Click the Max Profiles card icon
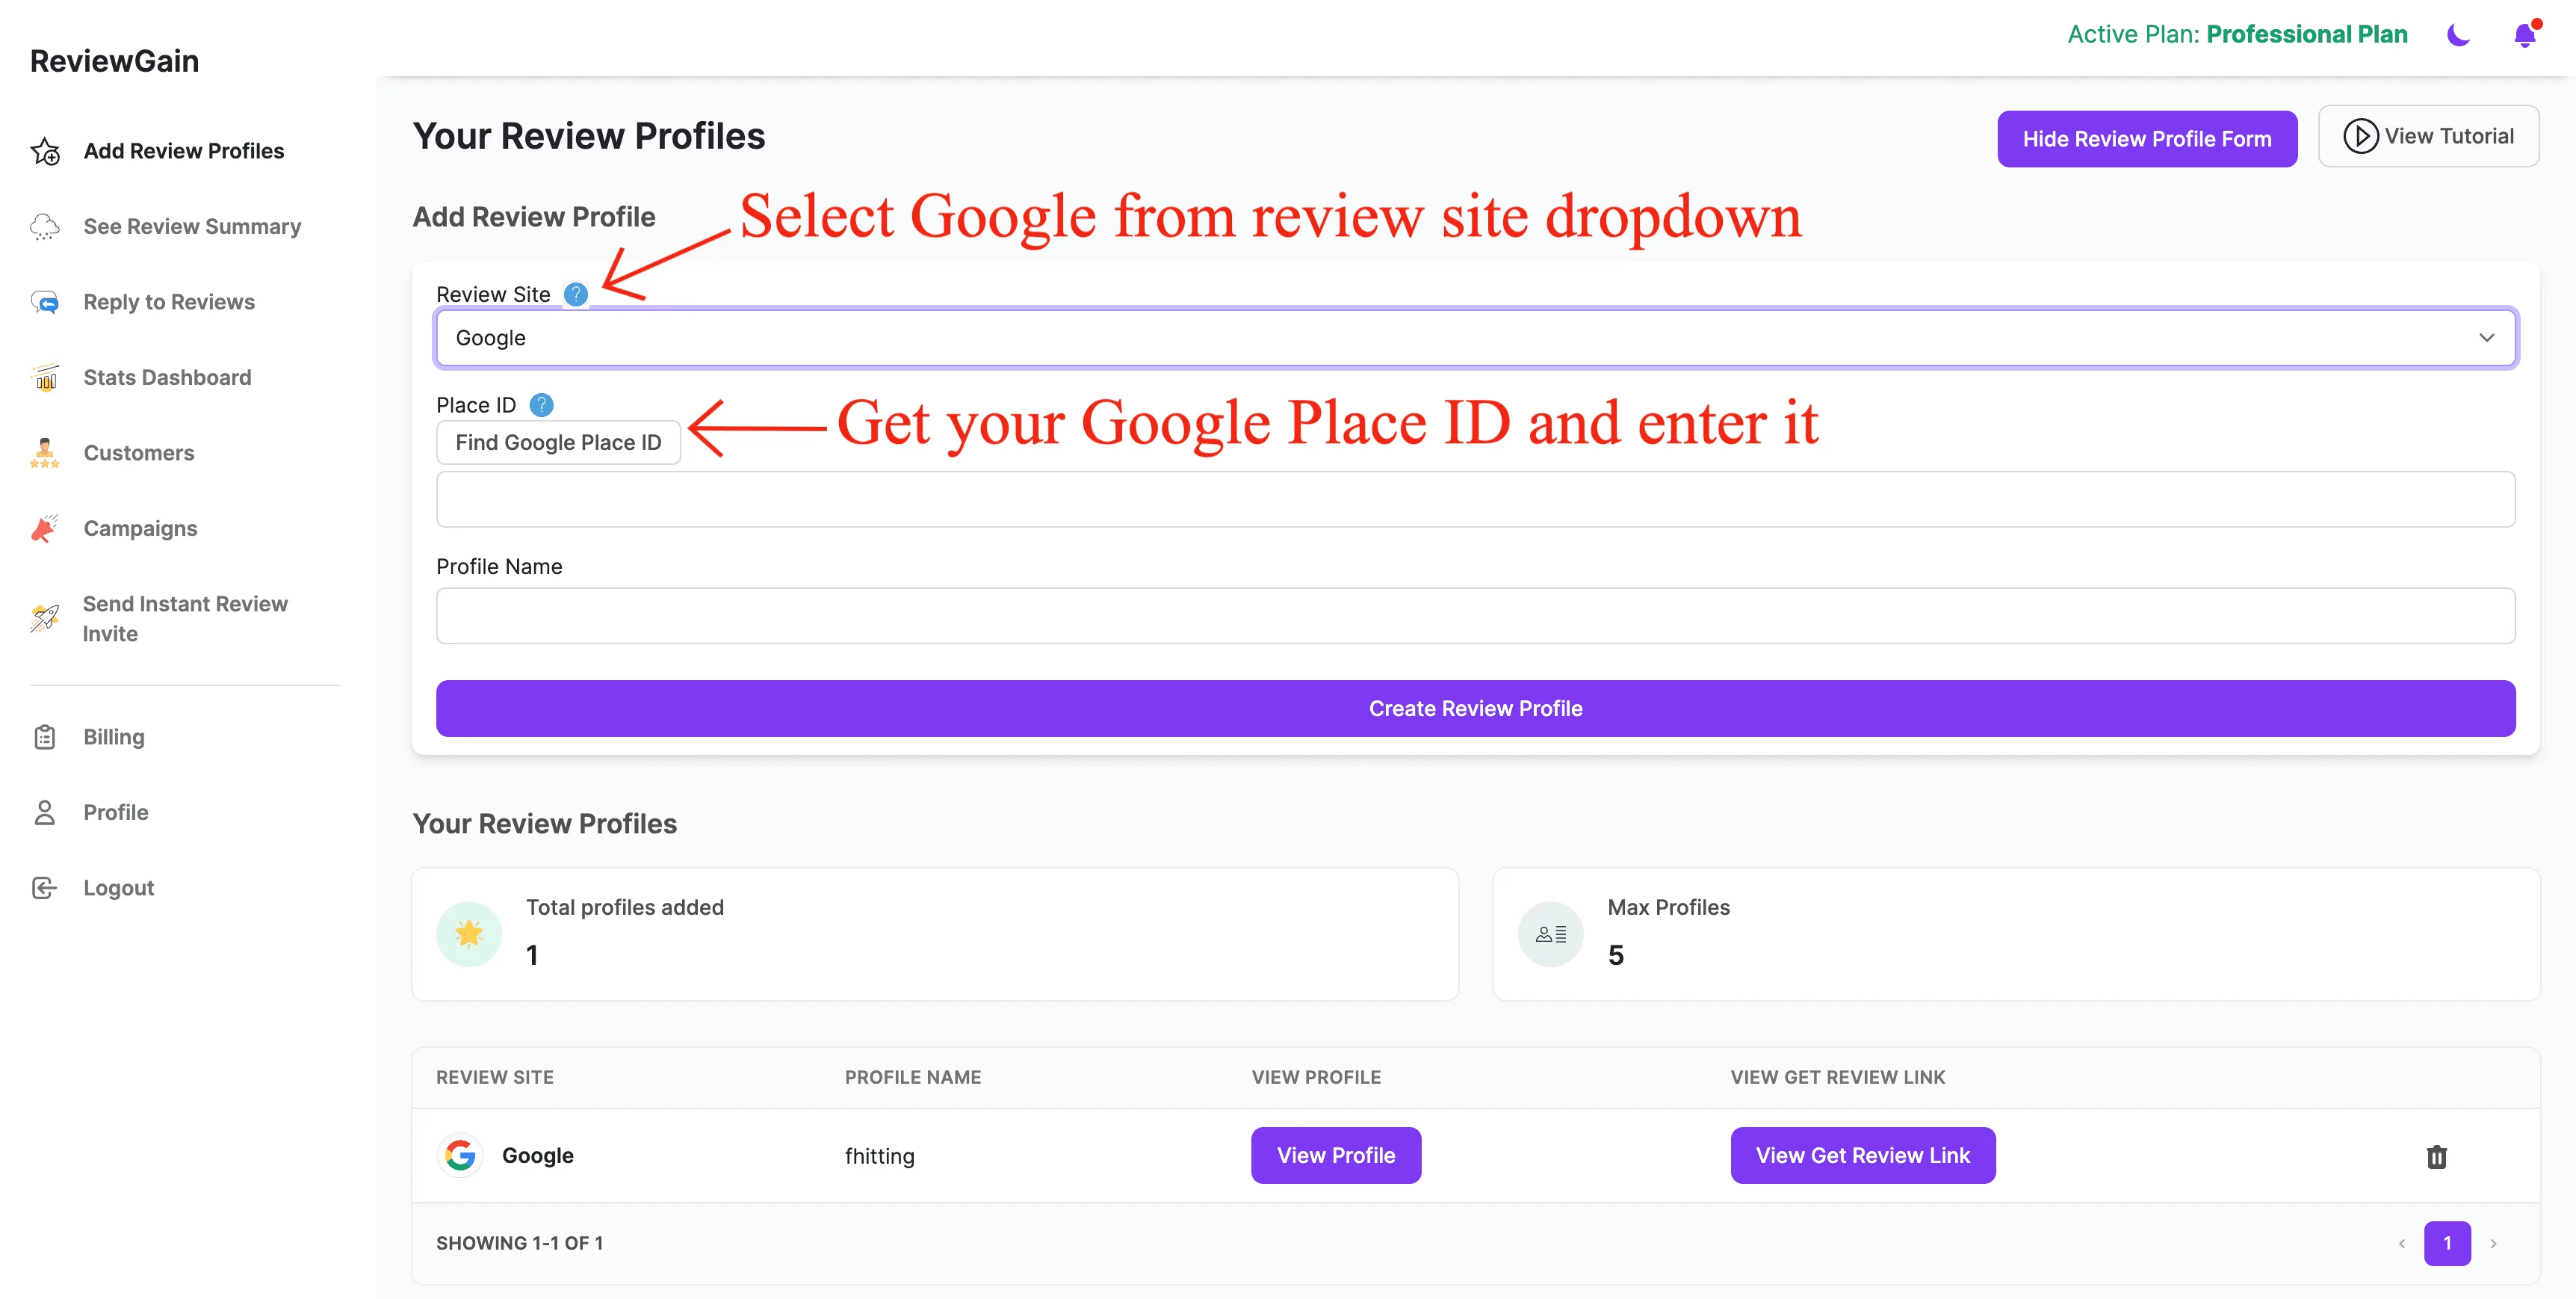The image size is (2576, 1299). [1551, 935]
